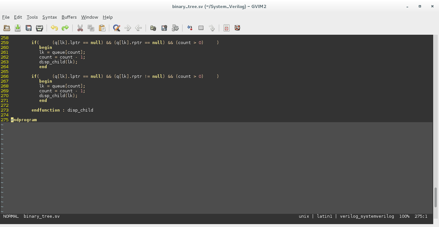Image resolution: width=439 pixels, height=227 pixels.
Task: Undo the last edit with the Undo icon
Action: [x=54, y=28]
